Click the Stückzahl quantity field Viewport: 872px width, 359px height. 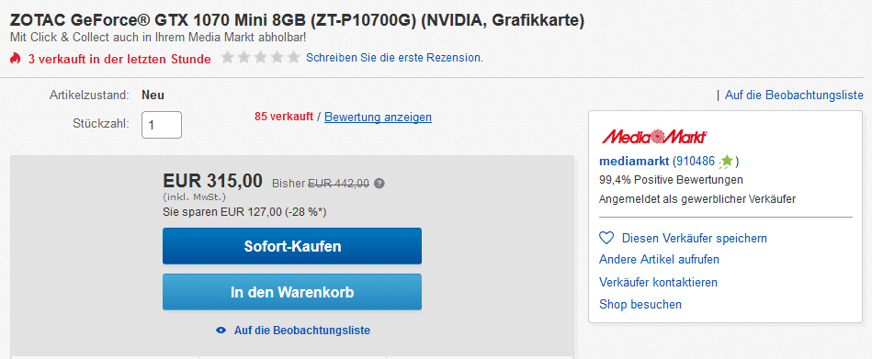click(162, 125)
